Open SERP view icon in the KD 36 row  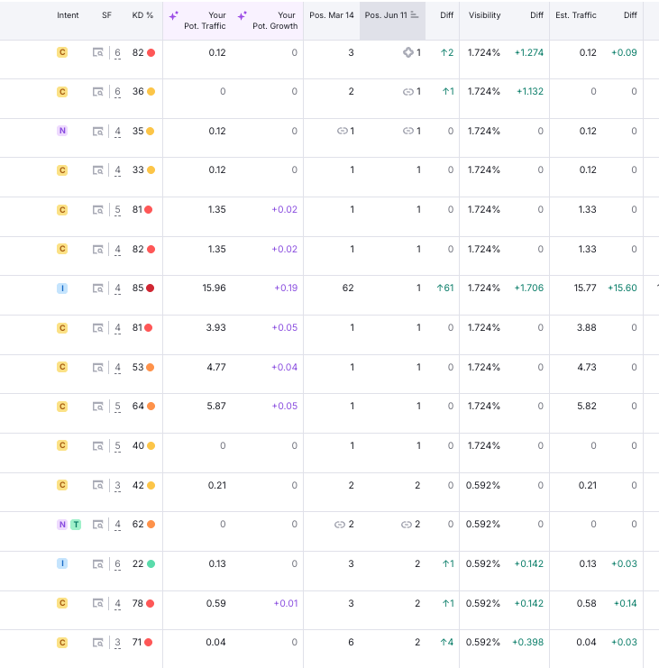(x=98, y=92)
